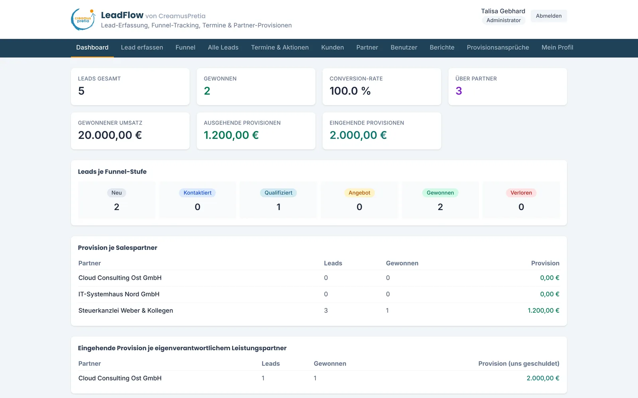Image resolution: width=638 pixels, height=398 pixels.
Task: Click the Neu funnel stage badge
Action: [x=116, y=193]
